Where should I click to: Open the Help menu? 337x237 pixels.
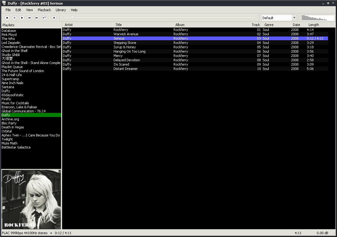pos(74,10)
